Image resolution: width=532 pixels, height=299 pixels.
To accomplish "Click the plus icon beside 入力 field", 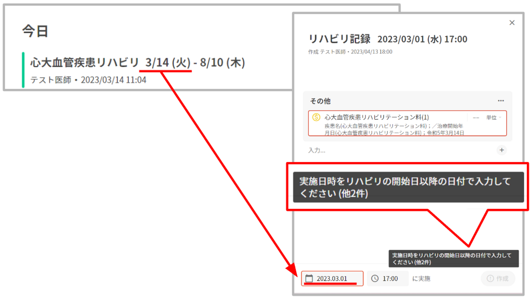I will pos(501,150).
